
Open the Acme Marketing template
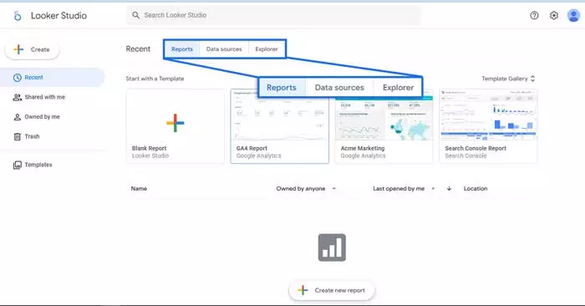point(384,126)
